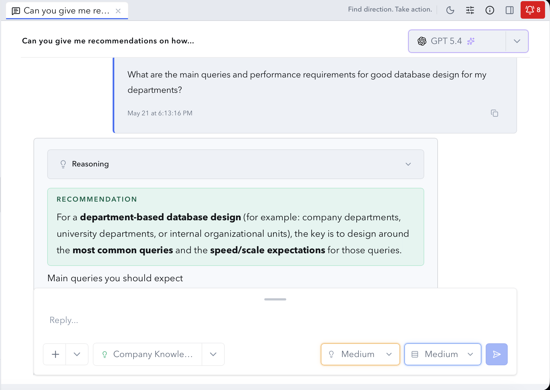Click the resize handle above Reply box
Screen dimensions: 550x390
(275, 299)
